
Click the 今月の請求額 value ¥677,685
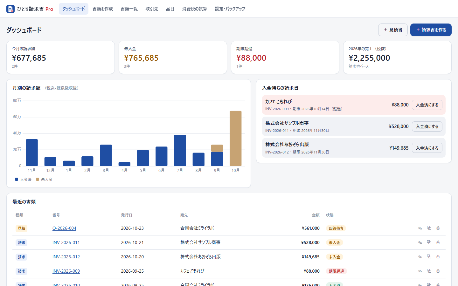pos(29,58)
